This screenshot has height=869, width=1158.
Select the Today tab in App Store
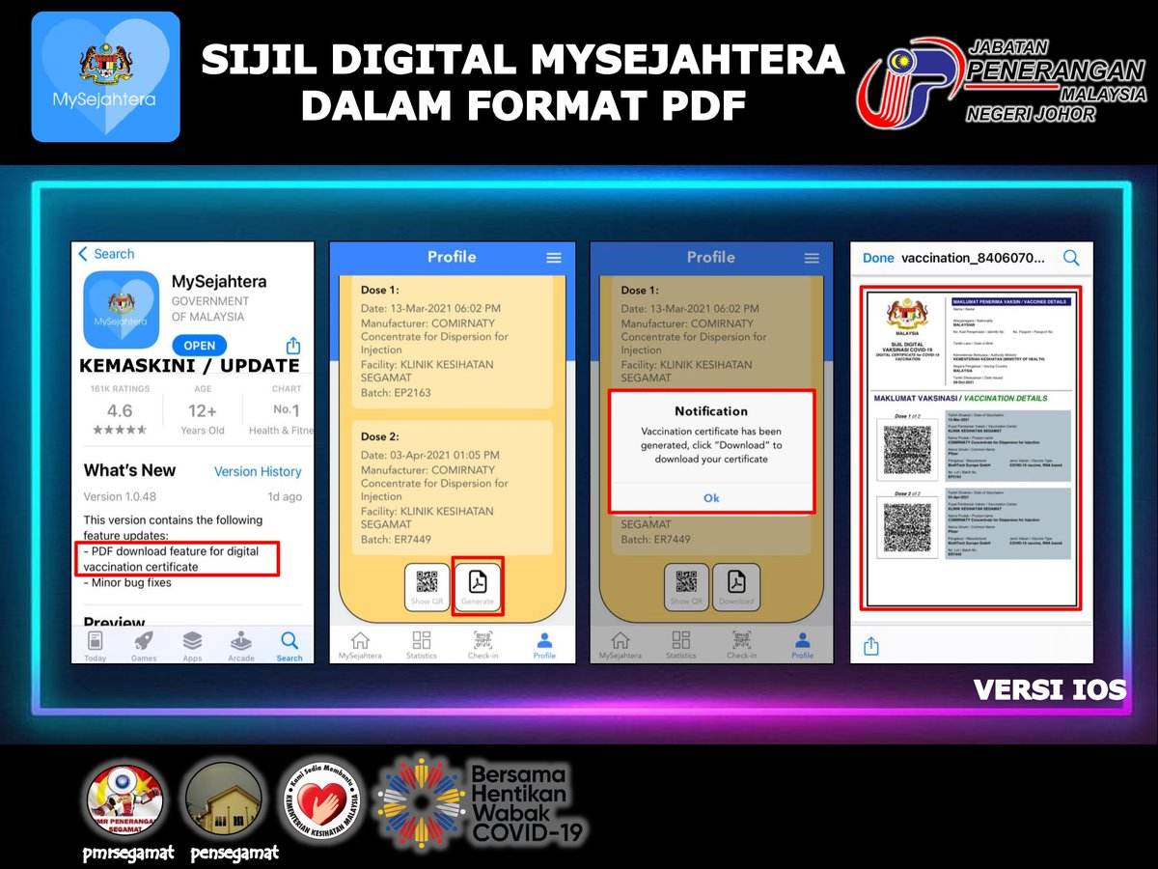coord(96,645)
